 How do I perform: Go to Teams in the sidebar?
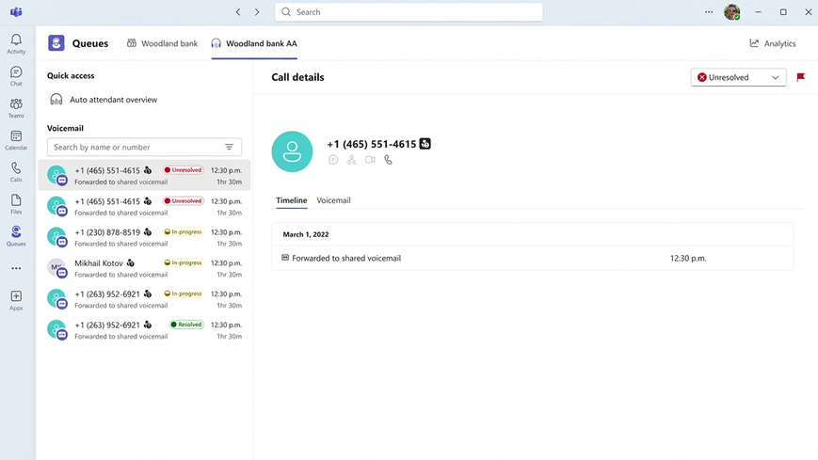click(x=16, y=108)
